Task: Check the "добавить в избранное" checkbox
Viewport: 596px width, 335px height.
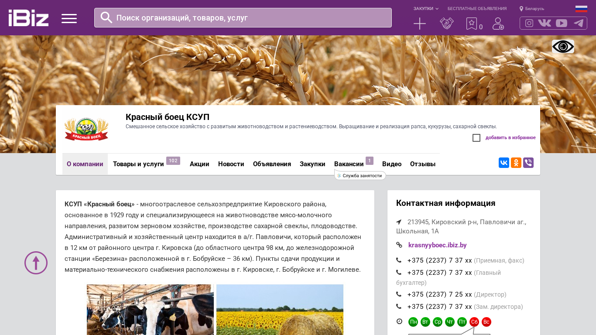Action: (476, 138)
